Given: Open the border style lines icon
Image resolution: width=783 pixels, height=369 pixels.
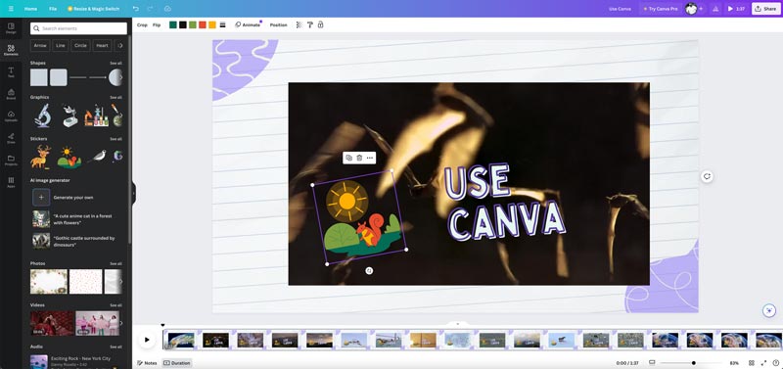Looking at the screenshot, I should [223, 24].
